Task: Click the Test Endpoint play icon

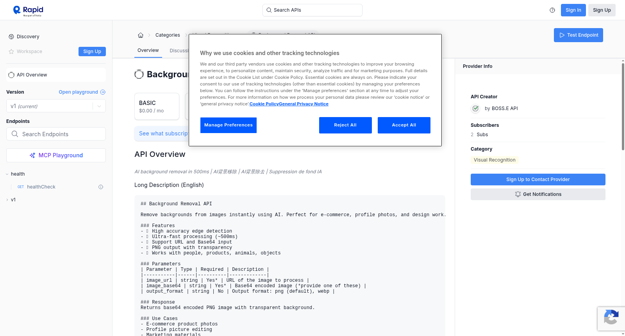Action: (562, 35)
